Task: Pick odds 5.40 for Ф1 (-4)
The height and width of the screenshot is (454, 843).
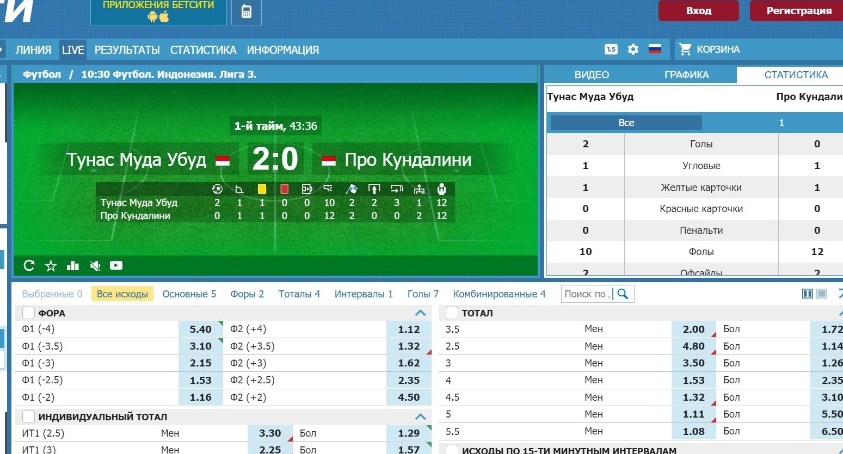Action: point(201,329)
